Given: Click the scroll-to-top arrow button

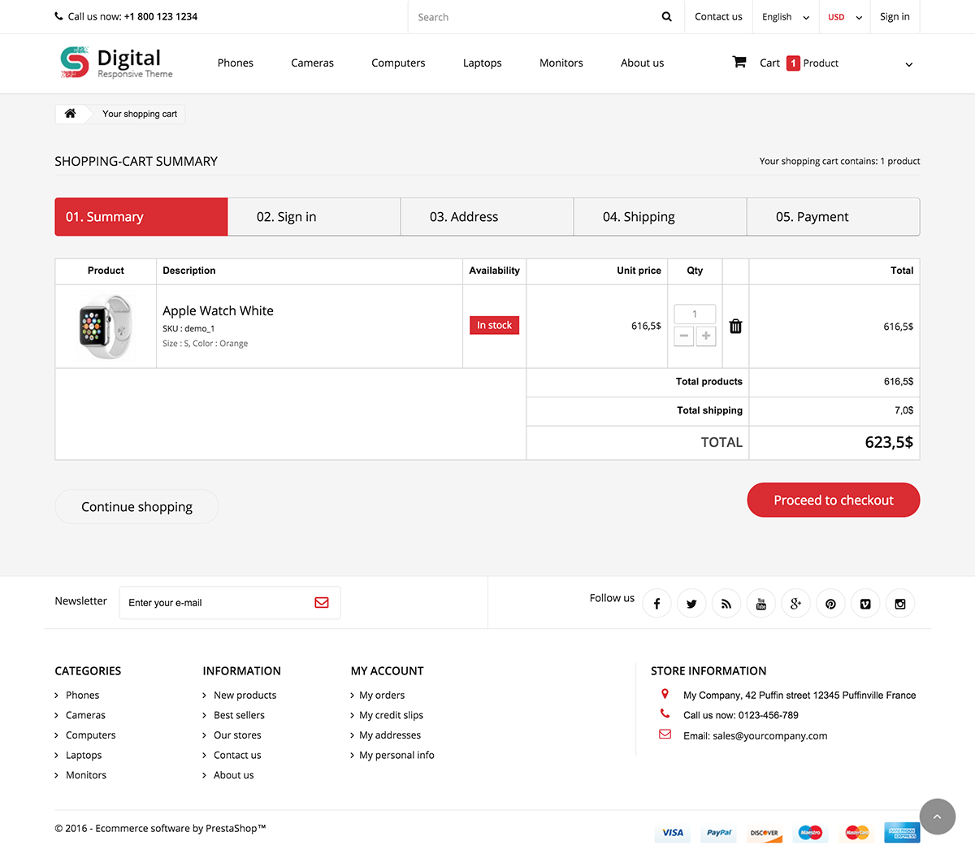Looking at the screenshot, I should pyautogui.click(x=938, y=817).
